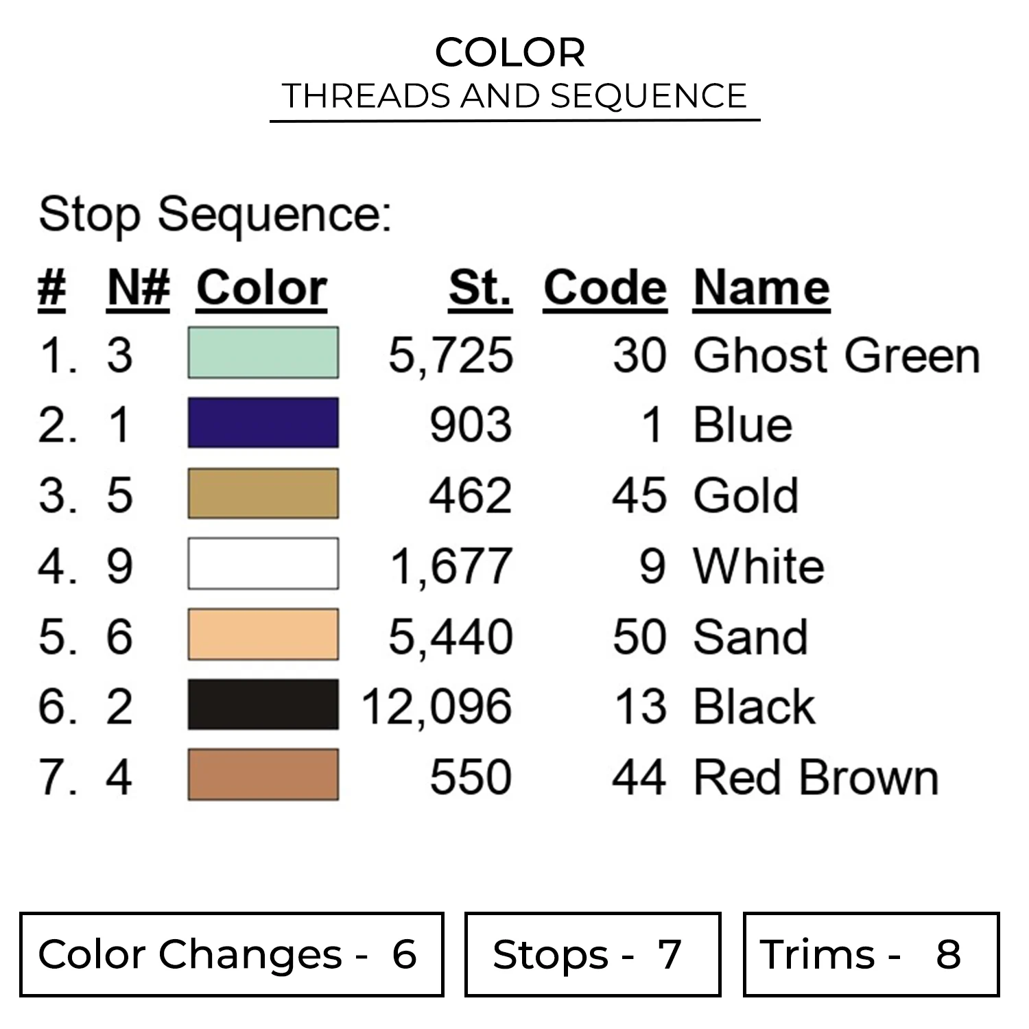Click the 12,096 stitch count
Image resolution: width=1029 pixels, height=1029 pixels.
437,707
